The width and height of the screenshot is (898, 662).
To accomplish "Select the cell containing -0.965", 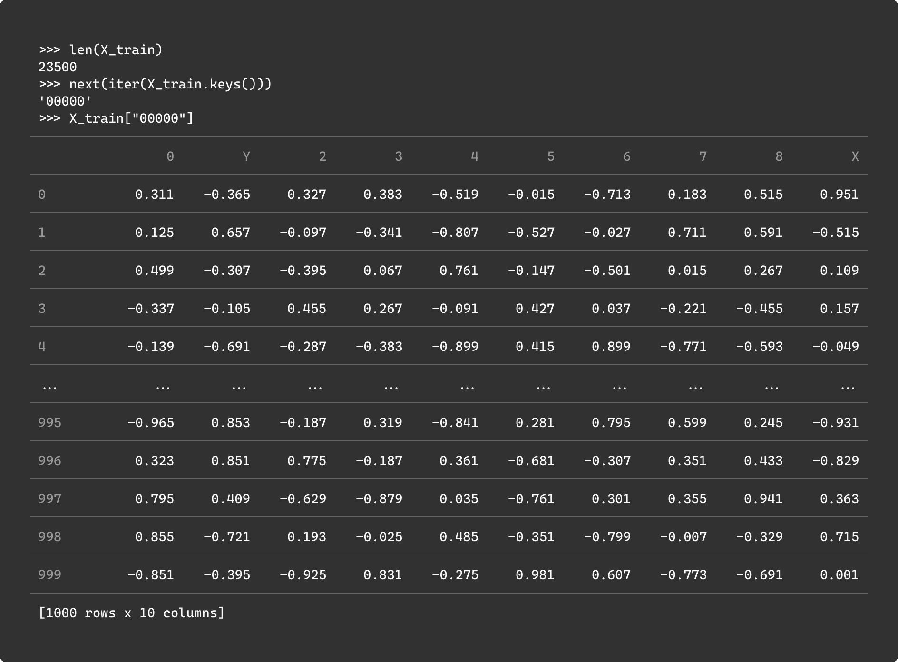I will (x=150, y=423).
